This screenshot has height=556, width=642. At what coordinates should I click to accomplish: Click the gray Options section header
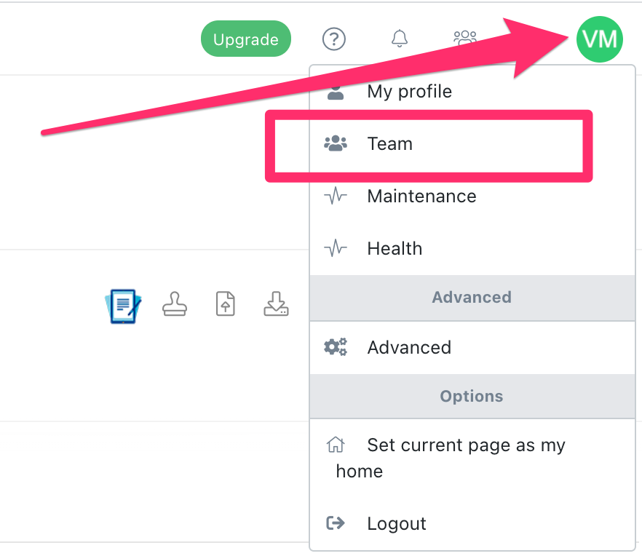coord(472,396)
